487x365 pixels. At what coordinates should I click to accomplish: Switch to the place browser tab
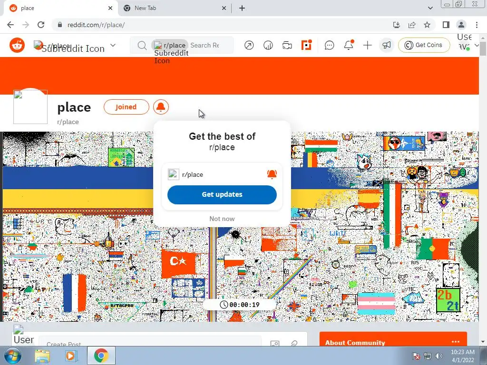(61, 8)
